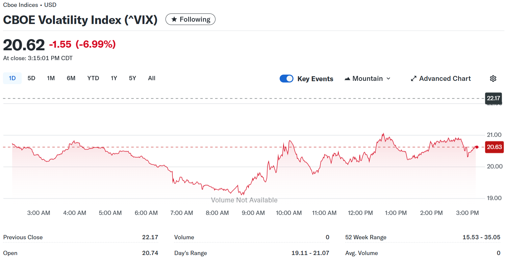Image resolution: width=505 pixels, height=258 pixels.
Task: Expand the Mountain chart type dropdown
Action: tap(367, 79)
